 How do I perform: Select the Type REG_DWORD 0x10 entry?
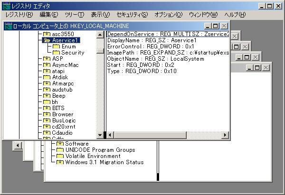(142, 71)
